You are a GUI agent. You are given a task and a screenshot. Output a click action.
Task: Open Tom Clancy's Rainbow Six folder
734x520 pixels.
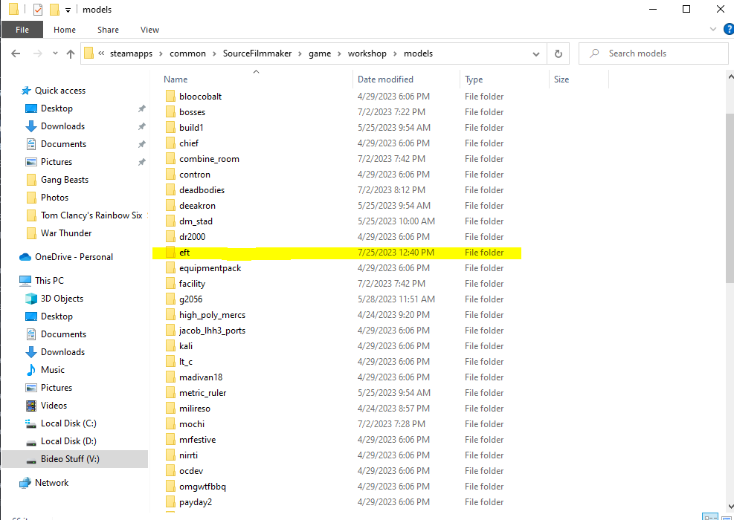point(91,215)
